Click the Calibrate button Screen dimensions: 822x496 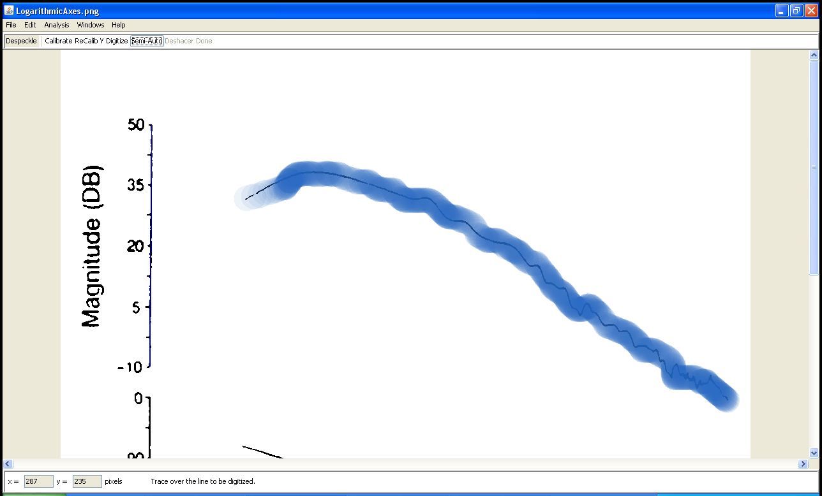[59, 41]
